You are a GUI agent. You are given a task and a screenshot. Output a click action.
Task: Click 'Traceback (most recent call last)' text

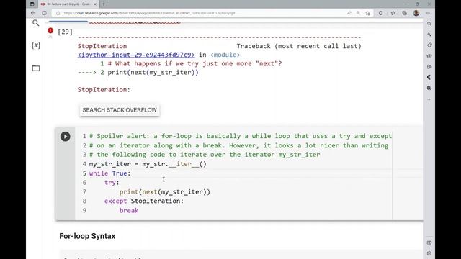(x=299, y=46)
